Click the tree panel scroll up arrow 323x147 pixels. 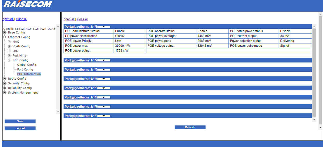tap(58, 26)
